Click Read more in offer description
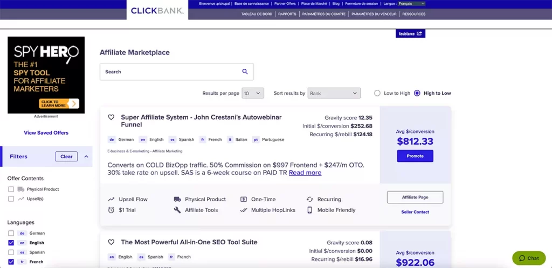Screen dimensions: 552x268 coord(305,172)
